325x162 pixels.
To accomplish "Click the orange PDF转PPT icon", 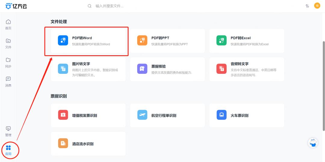I will click(142, 40).
